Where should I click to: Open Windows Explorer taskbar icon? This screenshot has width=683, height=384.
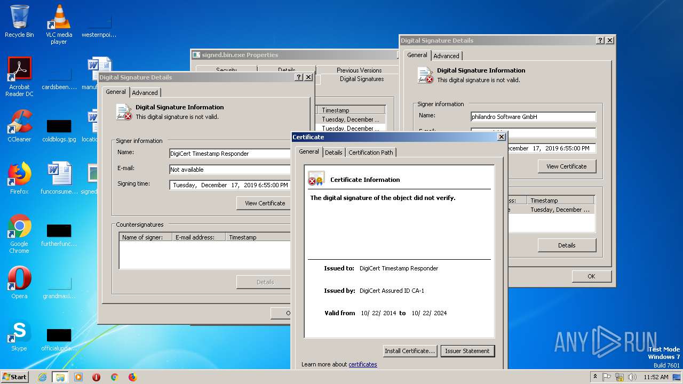(x=60, y=377)
